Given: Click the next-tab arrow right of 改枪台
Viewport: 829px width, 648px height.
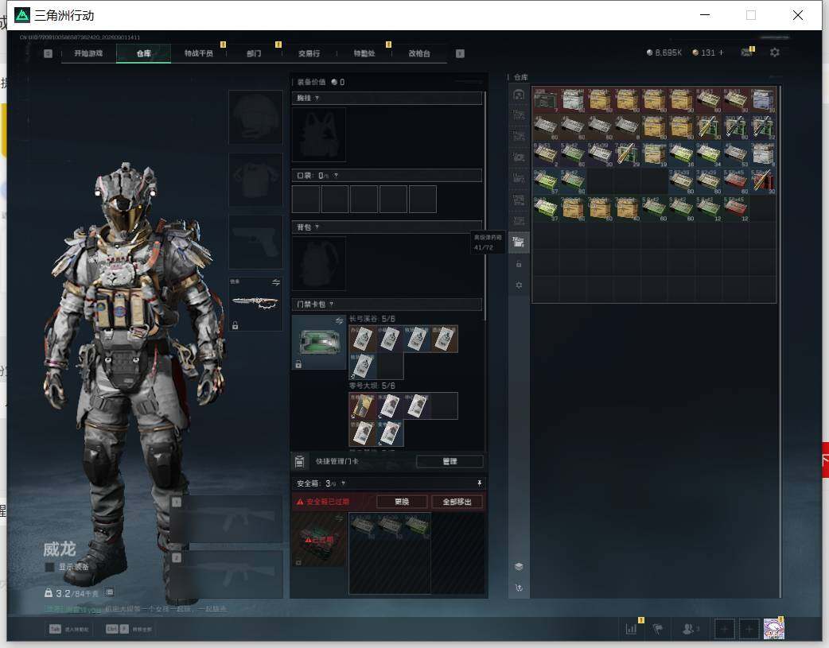Looking at the screenshot, I should click(x=460, y=53).
